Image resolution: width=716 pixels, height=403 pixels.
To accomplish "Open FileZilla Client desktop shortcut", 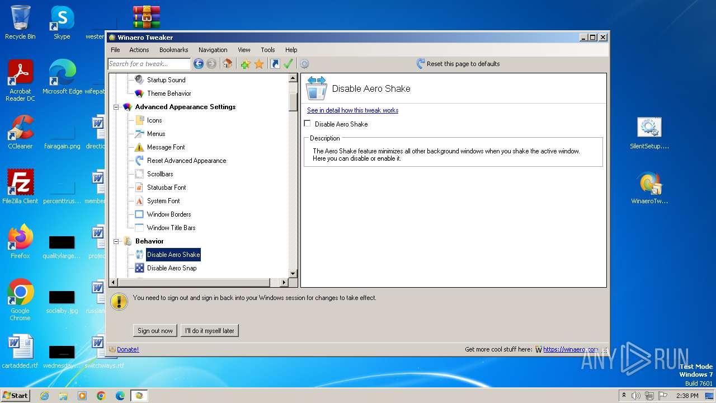I will [x=20, y=187].
